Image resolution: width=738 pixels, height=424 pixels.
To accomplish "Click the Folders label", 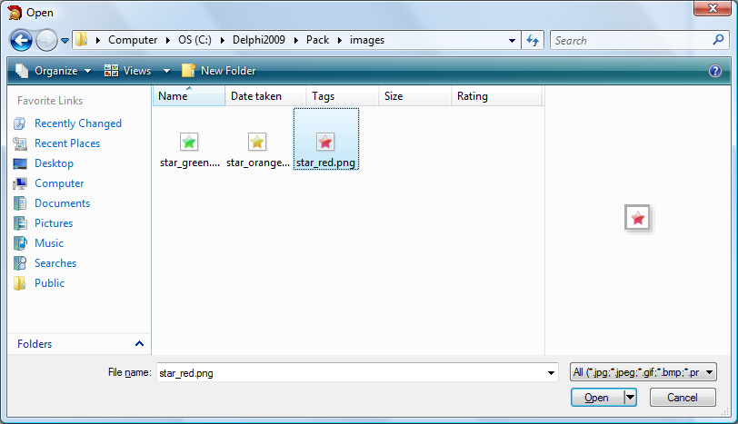I will [35, 344].
